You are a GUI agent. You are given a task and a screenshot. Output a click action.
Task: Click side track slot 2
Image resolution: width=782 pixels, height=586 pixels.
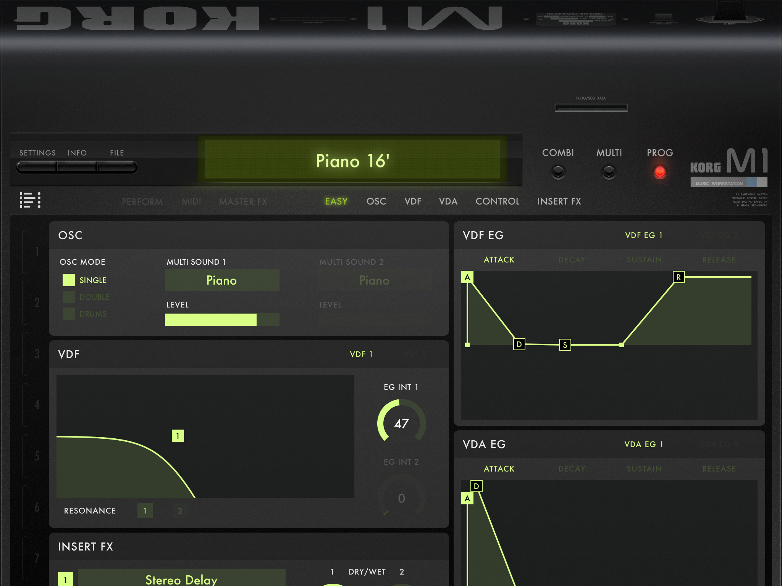coord(31,303)
